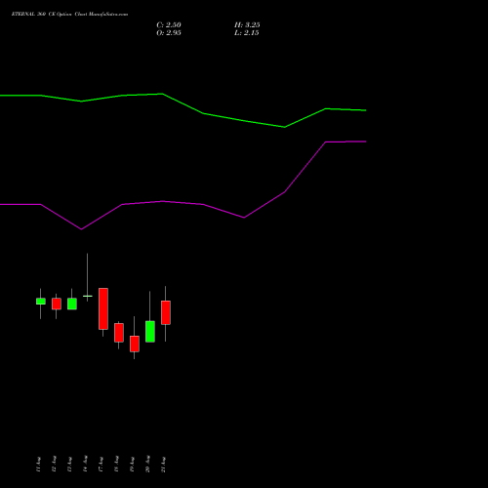
Task: Click the red candle for 19 Aug
Action: coord(135,344)
